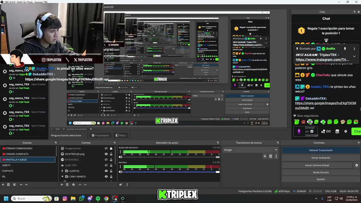
Task: Open Discord from the taskbar
Action: pos(90,198)
